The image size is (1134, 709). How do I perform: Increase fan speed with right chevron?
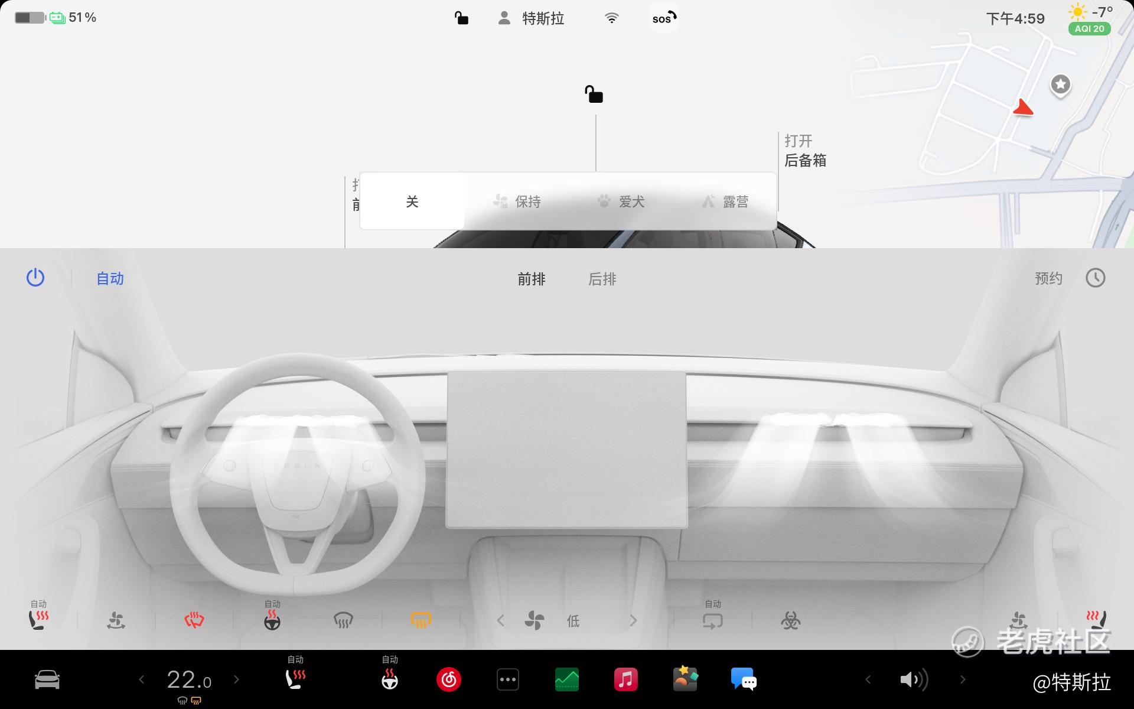click(633, 620)
